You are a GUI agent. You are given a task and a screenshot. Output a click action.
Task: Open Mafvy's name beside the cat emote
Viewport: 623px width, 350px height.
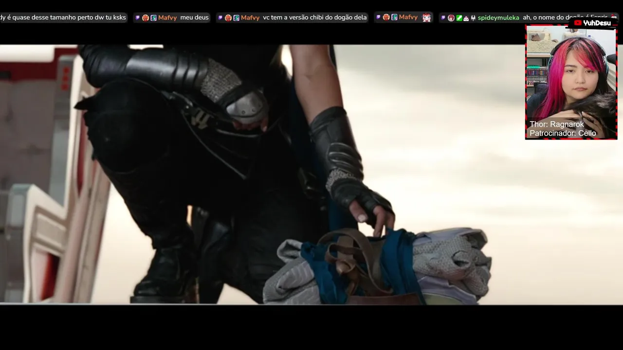[408, 17]
